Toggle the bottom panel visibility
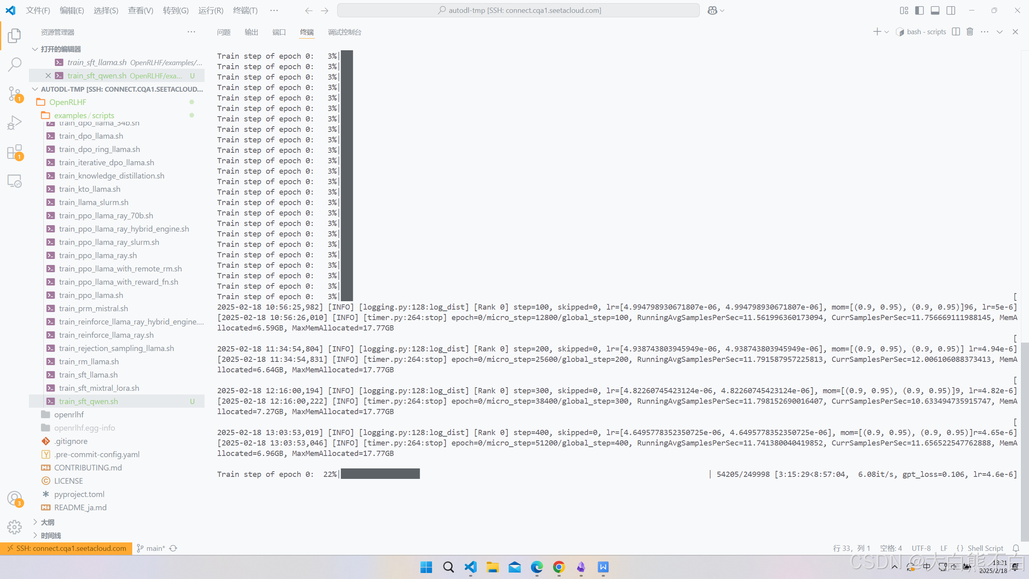Viewport: 1029px width, 579px height. coord(935,10)
